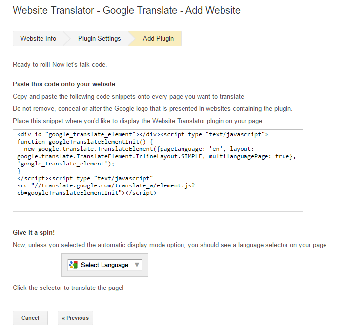Click the 'Give it a spin!' heading

34,232
